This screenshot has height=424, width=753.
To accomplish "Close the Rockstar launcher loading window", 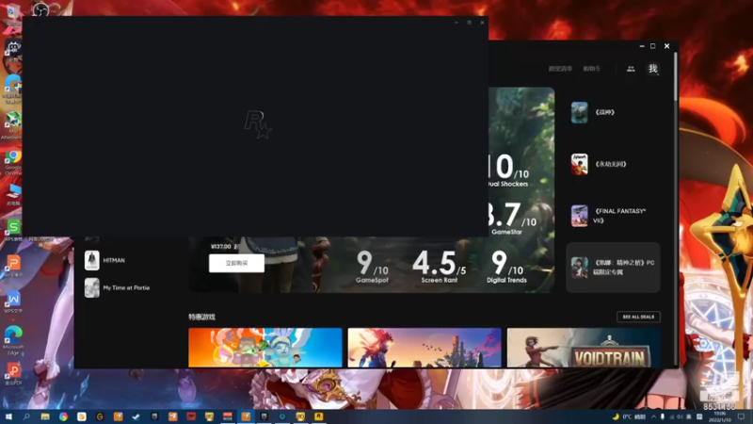I will [x=482, y=23].
